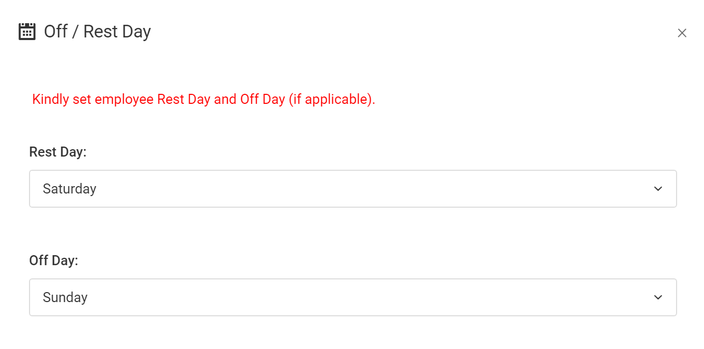Click the "Rest Day:" field label
704x349 pixels.
coord(57,152)
